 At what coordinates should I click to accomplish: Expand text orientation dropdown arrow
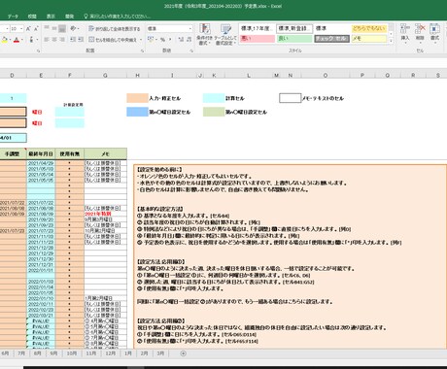(78, 29)
